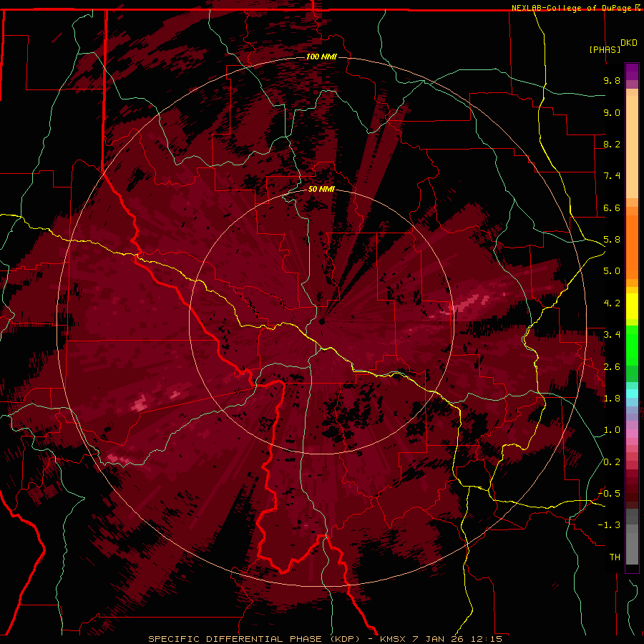Click the 9.0 value on color scale
The width and height of the screenshot is (644, 644).
[x=612, y=112]
